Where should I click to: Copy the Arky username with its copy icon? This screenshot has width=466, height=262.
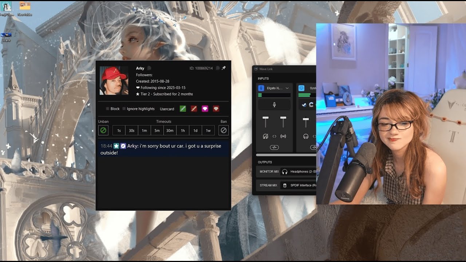click(149, 68)
